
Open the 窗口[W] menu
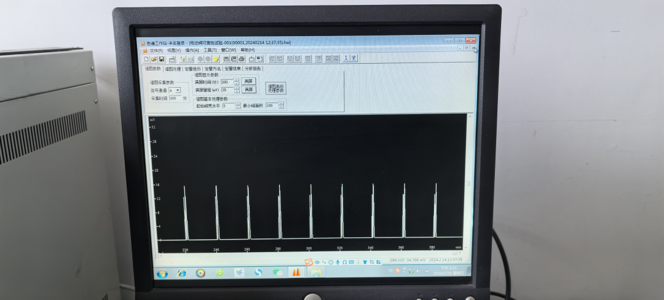229,50
